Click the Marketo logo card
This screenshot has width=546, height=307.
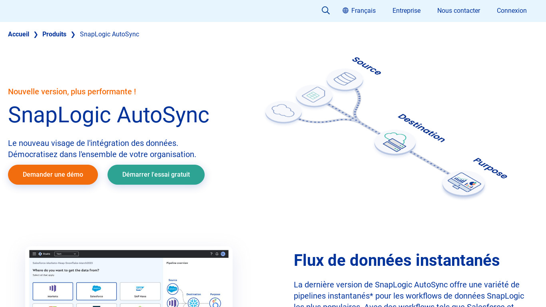pyautogui.click(x=53, y=291)
